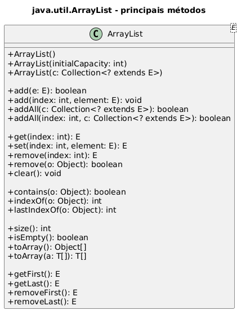The image size is (241, 315).
Task: Select toArray(a: T[]): T[] method
Action: tap(47, 256)
